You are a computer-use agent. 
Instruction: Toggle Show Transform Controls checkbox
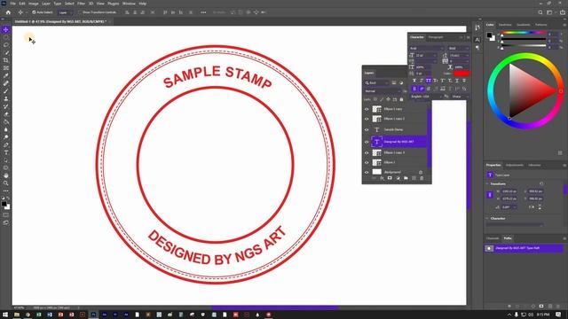pyautogui.click(x=80, y=12)
